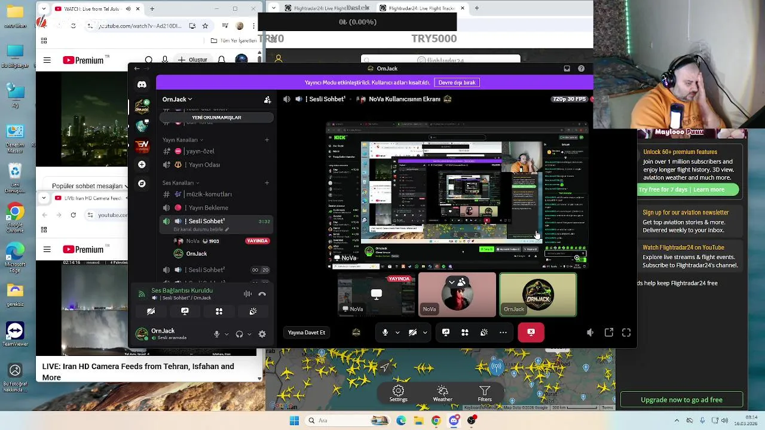Toggle microphone mute in user panel
This screenshot has width=765, height=430.
(x=216, y=334)
